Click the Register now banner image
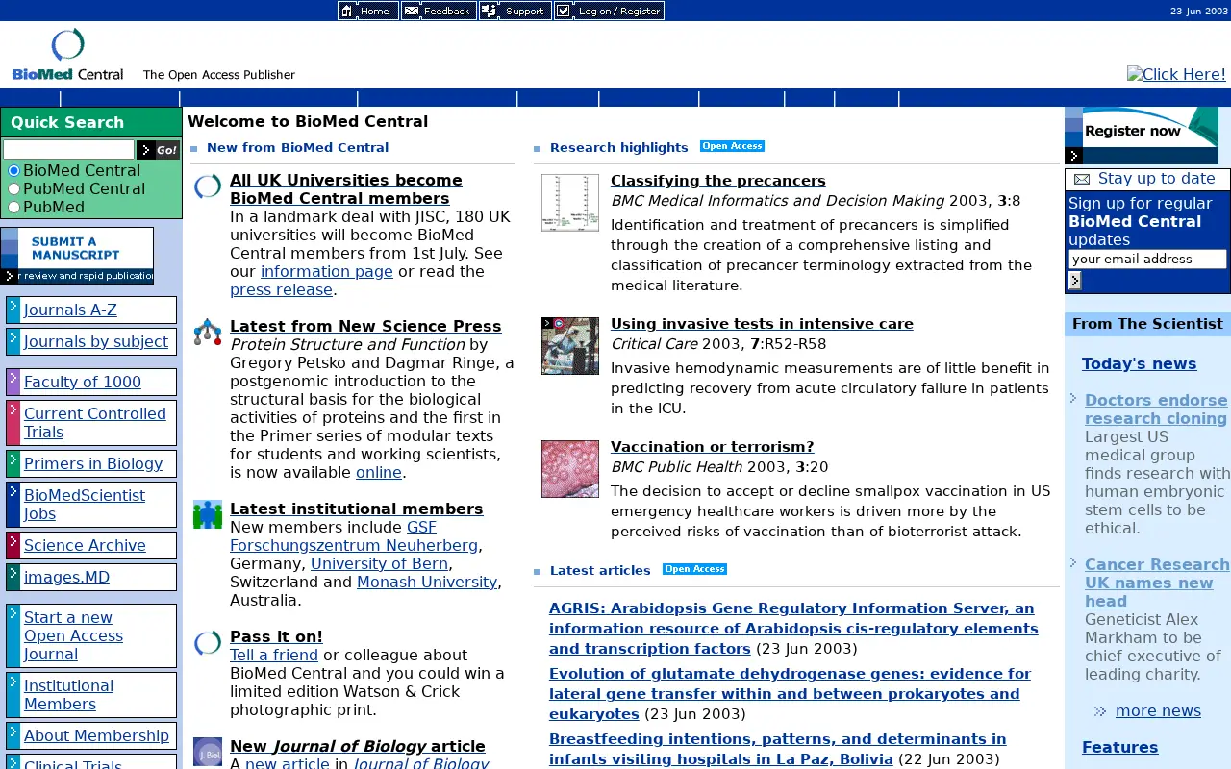Screen dimensions: 1231x769 pyautogui.click(x=1142, y=136)
